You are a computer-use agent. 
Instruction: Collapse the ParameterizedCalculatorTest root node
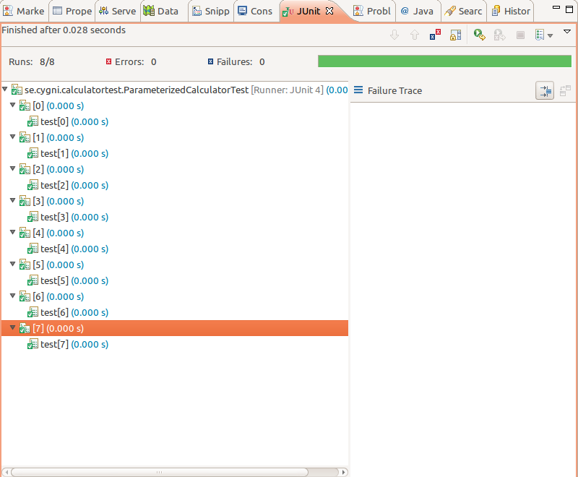[6, 90]
